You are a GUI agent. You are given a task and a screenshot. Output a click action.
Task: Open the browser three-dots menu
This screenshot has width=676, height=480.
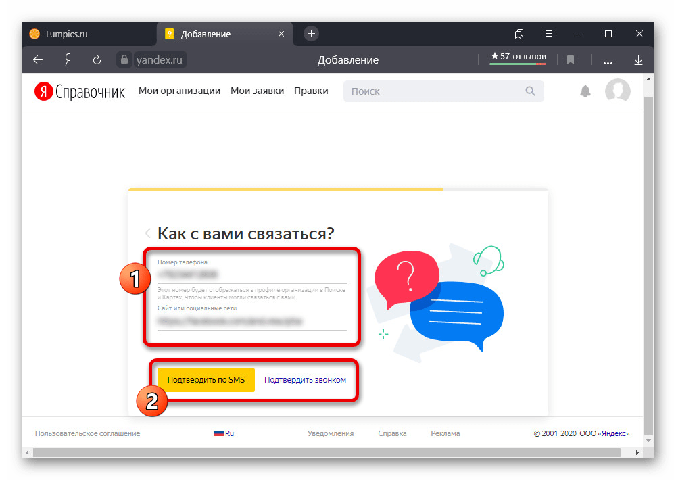(608, 60)
